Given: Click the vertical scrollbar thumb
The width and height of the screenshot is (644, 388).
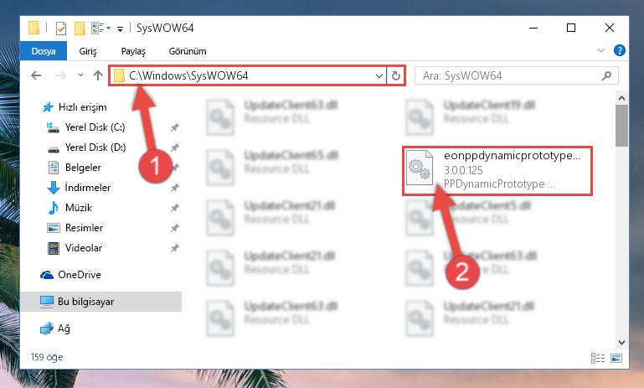Looking at the screenshot, I should coord(621,126).
